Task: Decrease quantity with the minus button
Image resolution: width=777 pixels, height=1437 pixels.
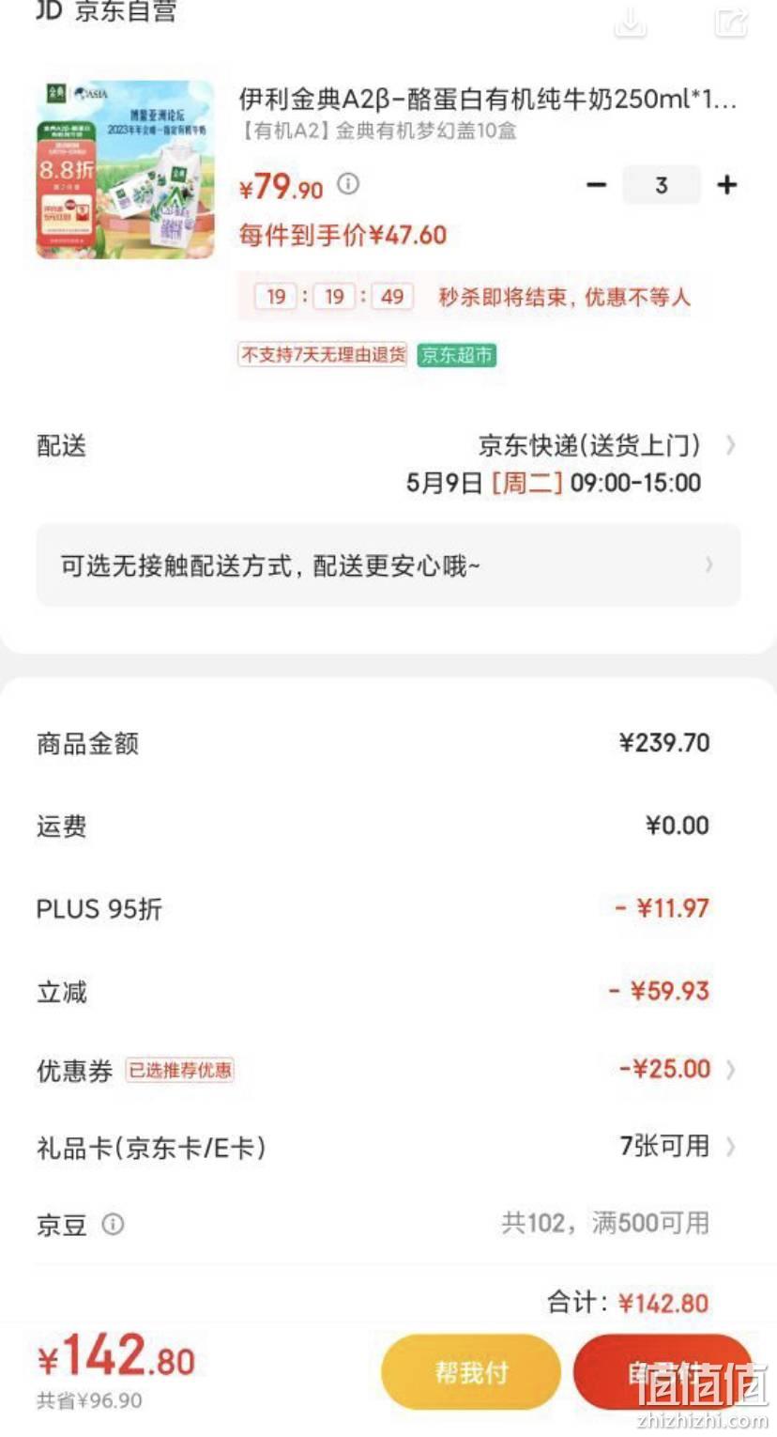Action: tap(596, 185)
